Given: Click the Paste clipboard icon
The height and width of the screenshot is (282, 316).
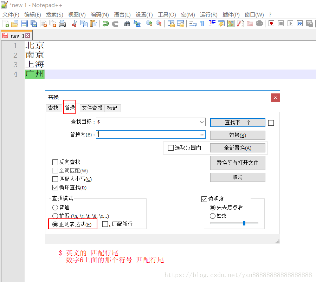Looking at the screenshot, I should coord(93,24).
